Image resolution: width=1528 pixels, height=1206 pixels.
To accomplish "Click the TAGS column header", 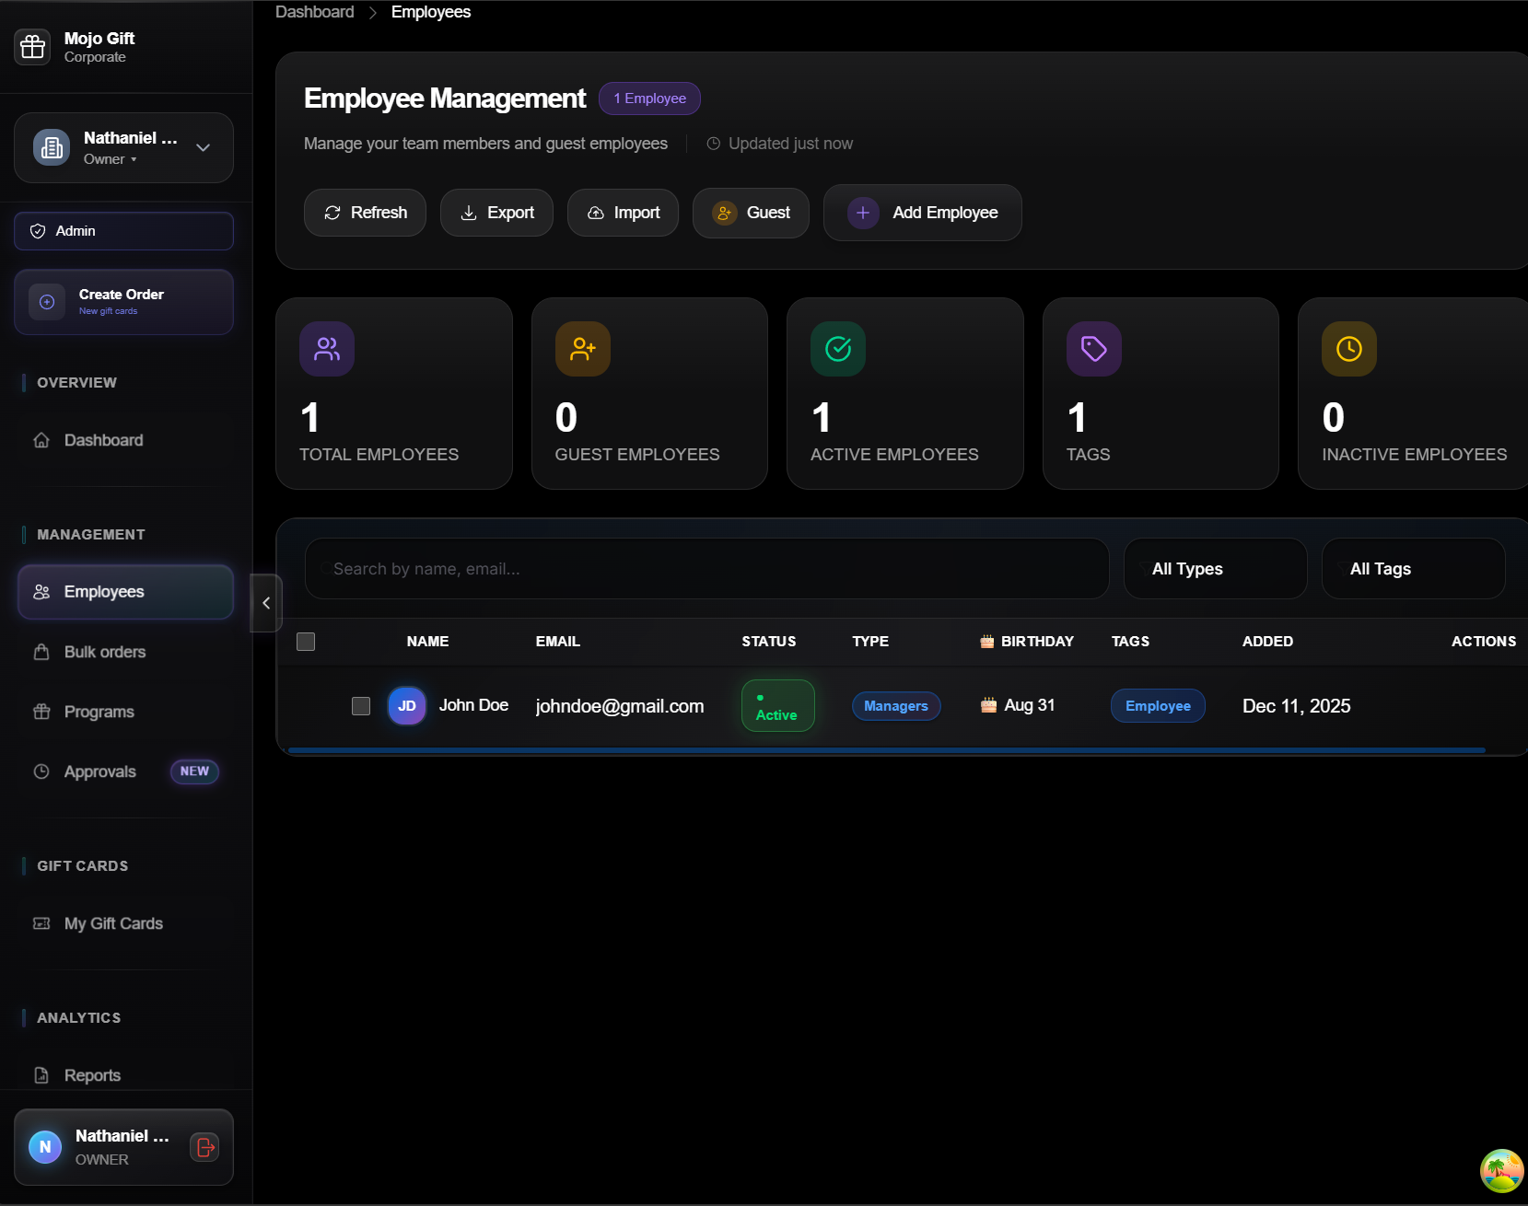I will pos(1130,642).
